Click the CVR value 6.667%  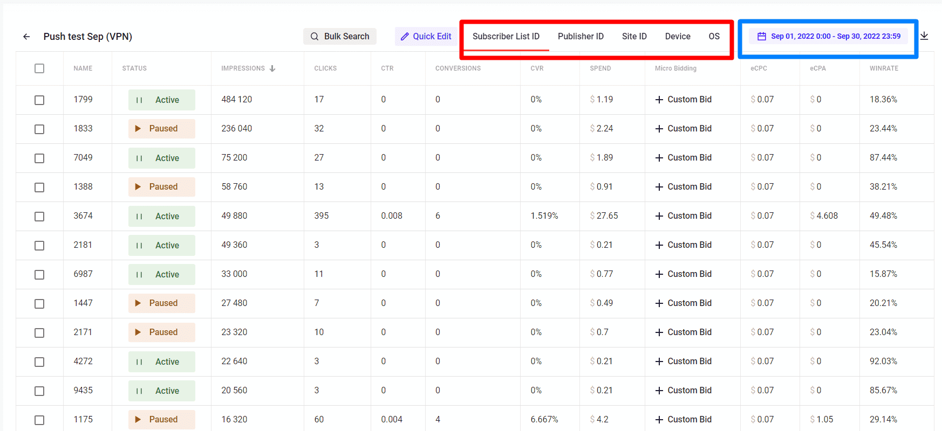point(544,420)
